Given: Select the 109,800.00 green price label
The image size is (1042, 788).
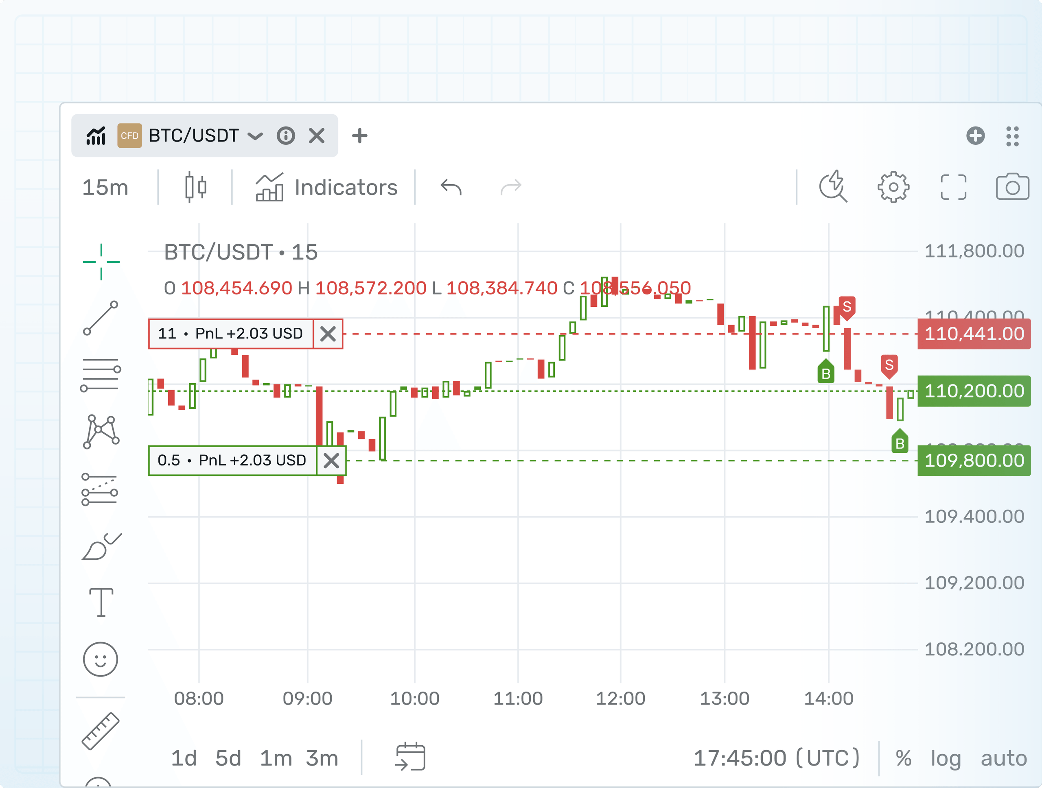Looking at the screenshot, I should coord(974,461).
